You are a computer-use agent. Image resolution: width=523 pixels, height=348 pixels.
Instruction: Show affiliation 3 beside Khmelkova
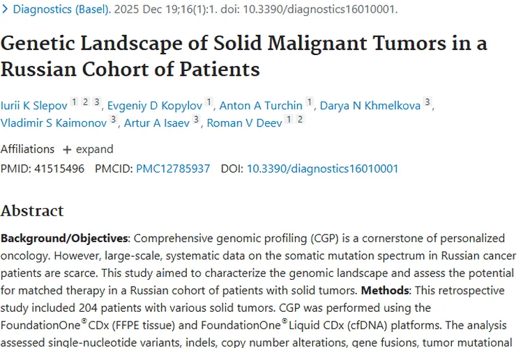click(427, 103)
